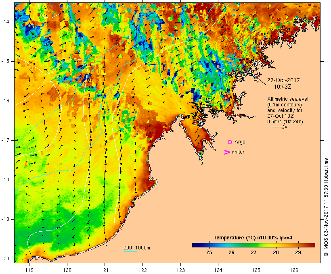Image resolution: width=331 pixels, height=274 pixels.
Task: Click longitude axis label 121
Action: (105, 270)
